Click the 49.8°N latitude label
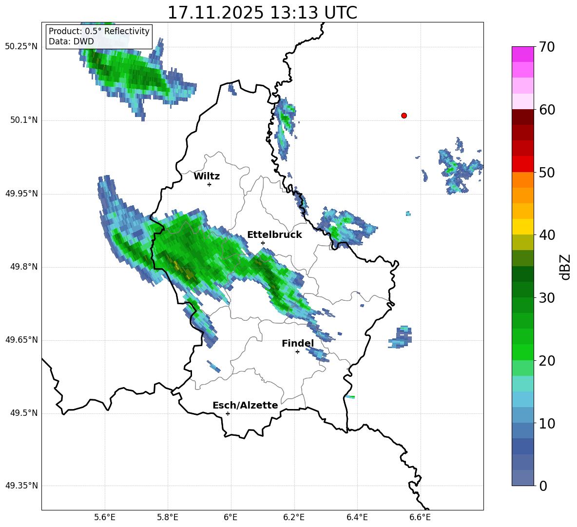The width and height of the screenshot is (577, 527). tap(23, 267)
